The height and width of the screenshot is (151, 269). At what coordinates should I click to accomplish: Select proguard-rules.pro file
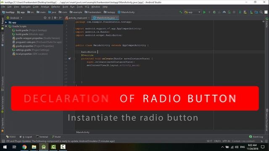pos(37,42)
